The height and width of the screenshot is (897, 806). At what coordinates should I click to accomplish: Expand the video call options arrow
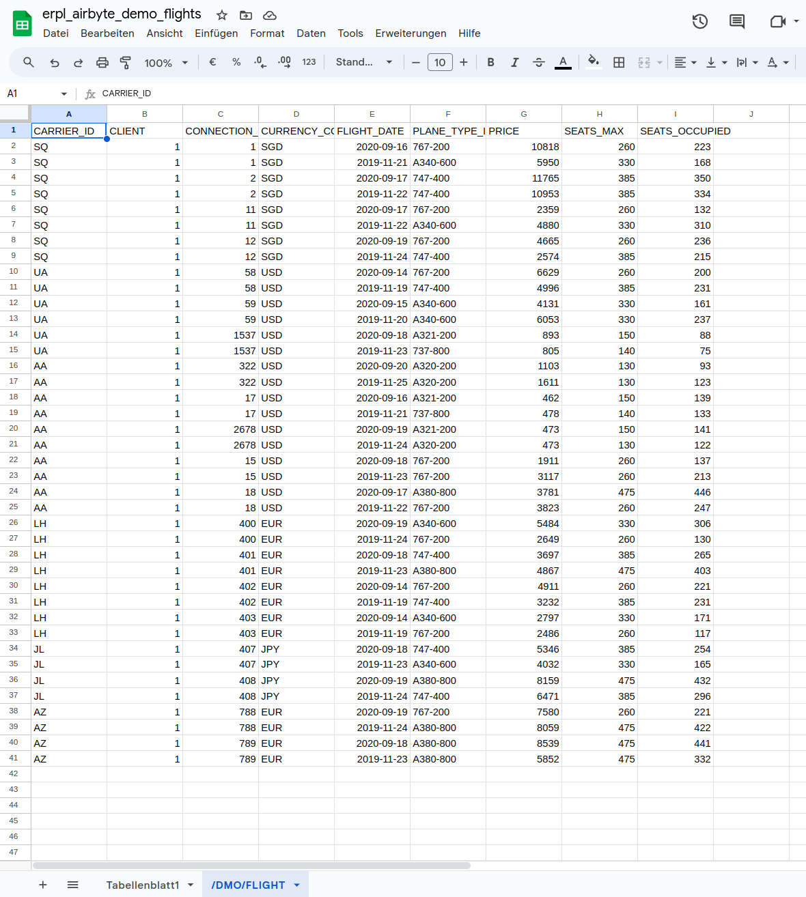[796, 21]
